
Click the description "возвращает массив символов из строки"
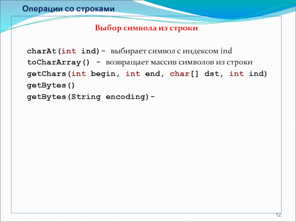tap(179, 63)
